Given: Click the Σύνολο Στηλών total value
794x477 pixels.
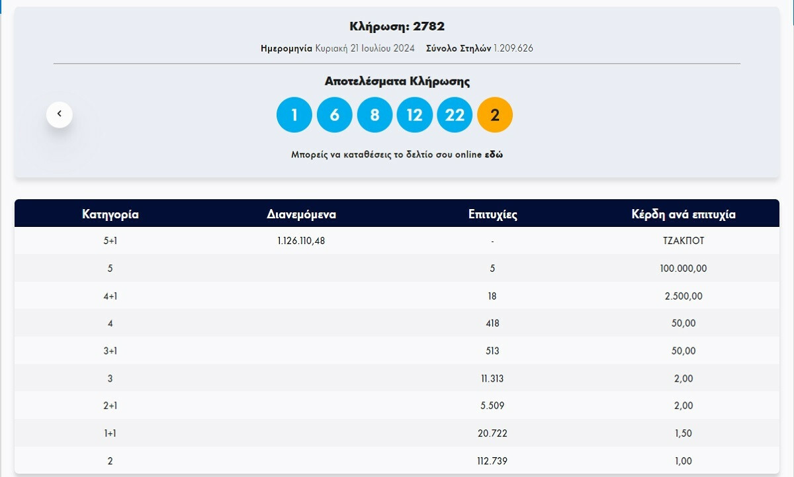Looking at the screenshot, I should coord(513,48).
